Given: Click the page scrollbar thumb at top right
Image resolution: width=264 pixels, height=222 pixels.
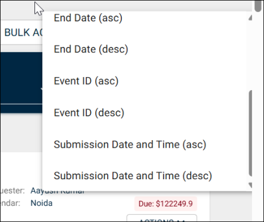Looking at the screenshot, I should pos(258,7).
